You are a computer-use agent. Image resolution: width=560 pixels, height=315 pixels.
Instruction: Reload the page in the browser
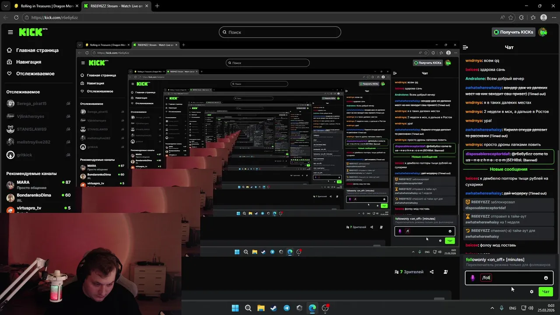click(16, 17)
